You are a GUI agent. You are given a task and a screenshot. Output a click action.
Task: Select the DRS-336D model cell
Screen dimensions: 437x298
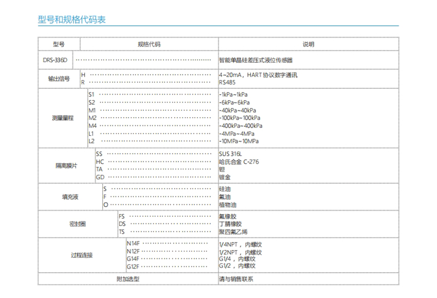click(56, 60)
